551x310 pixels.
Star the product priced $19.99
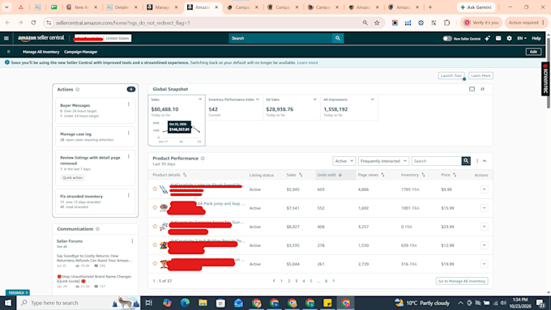pyautogui.click(x=155, y=263)
